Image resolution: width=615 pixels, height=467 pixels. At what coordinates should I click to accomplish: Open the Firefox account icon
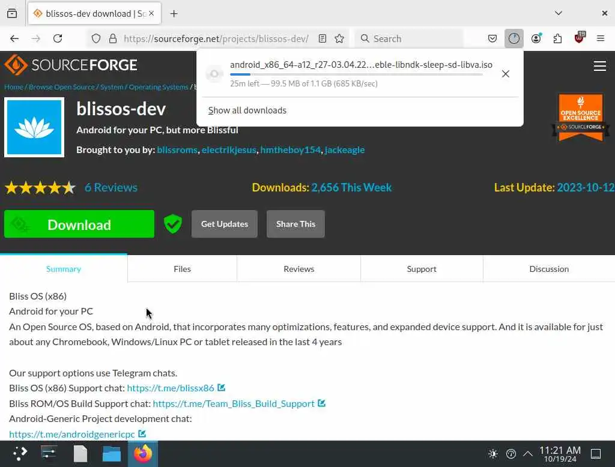coord(536,38)
